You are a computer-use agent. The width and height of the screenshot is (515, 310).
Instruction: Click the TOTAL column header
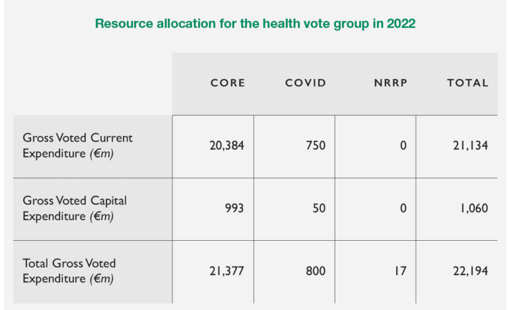pyautogui.click(x=467, y=83)
